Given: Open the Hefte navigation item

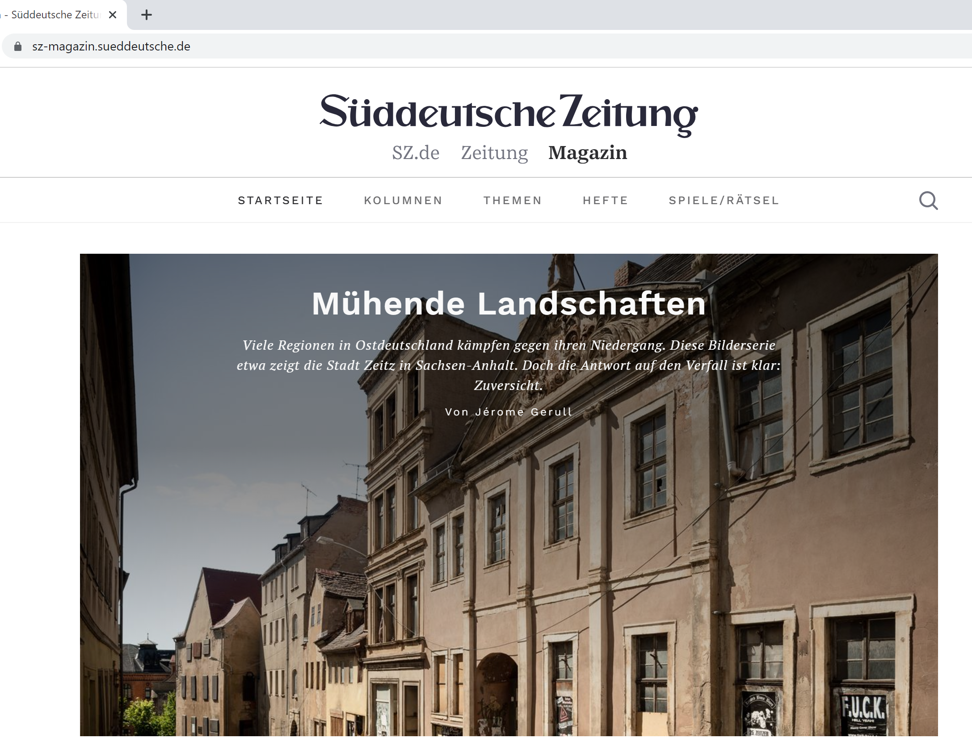Looking at the screenshot, I should pos(606,201).
